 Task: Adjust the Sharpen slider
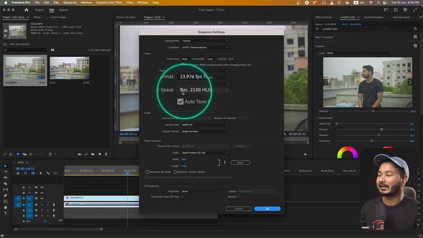tap(381, 130)
